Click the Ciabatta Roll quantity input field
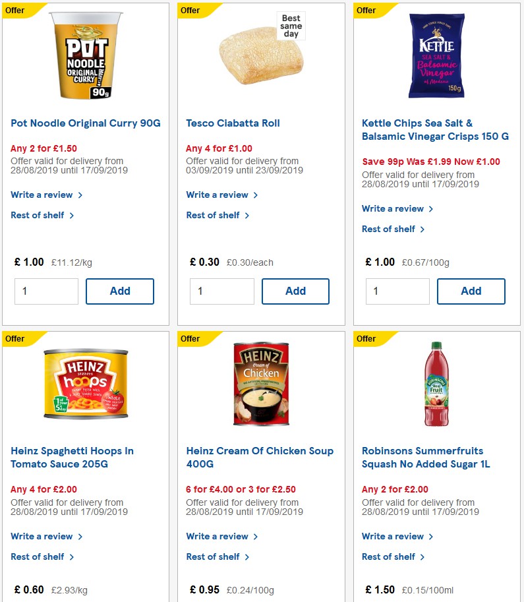524x602 pixels. click(222, 291)
